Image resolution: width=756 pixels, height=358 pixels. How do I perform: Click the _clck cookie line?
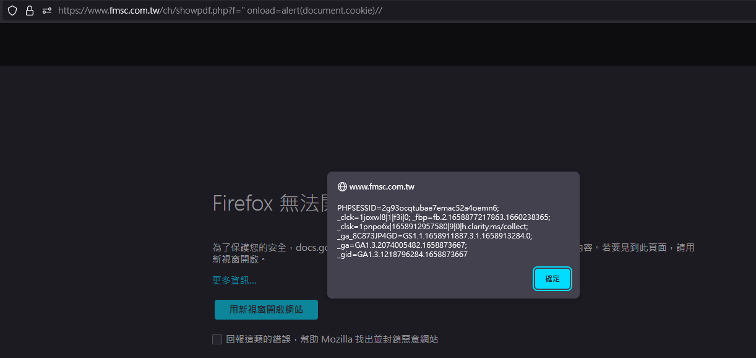click(444, 217)
